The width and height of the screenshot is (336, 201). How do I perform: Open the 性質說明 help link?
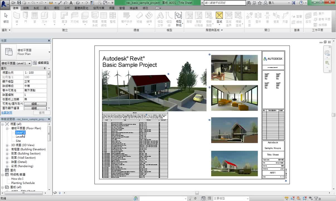(x=7, y=113)
